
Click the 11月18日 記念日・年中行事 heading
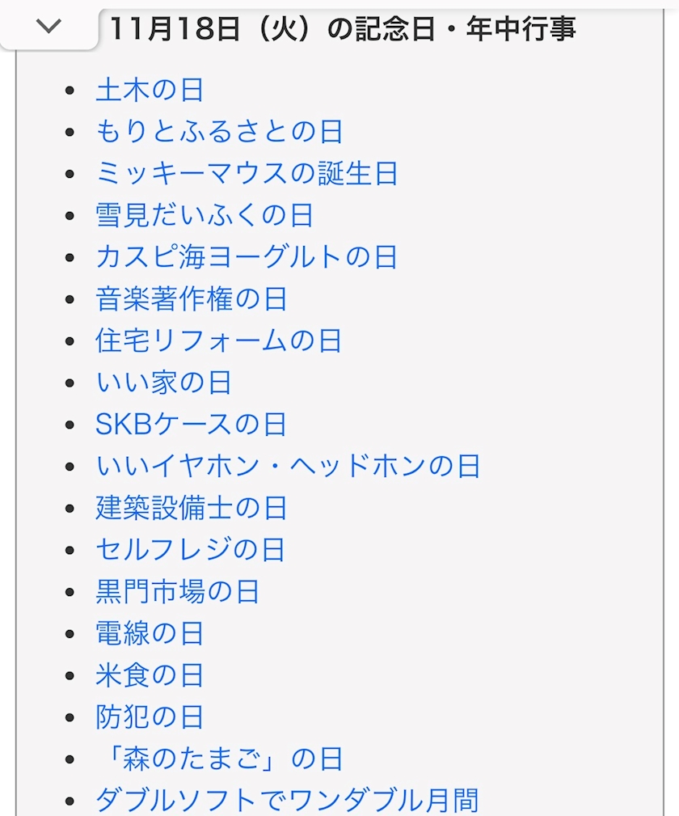(x=343, y=29)
